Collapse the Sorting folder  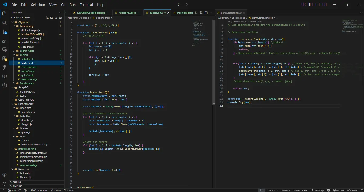click(24, 55)
